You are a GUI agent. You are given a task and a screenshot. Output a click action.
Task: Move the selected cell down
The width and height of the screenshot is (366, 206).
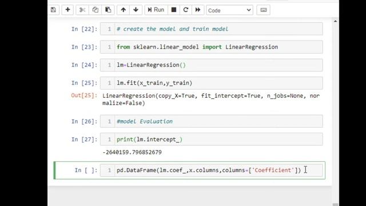point(136,10)
